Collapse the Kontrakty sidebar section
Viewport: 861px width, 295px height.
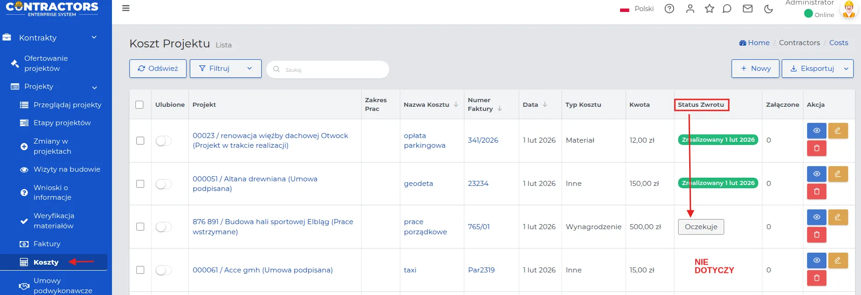coord(94,38)
